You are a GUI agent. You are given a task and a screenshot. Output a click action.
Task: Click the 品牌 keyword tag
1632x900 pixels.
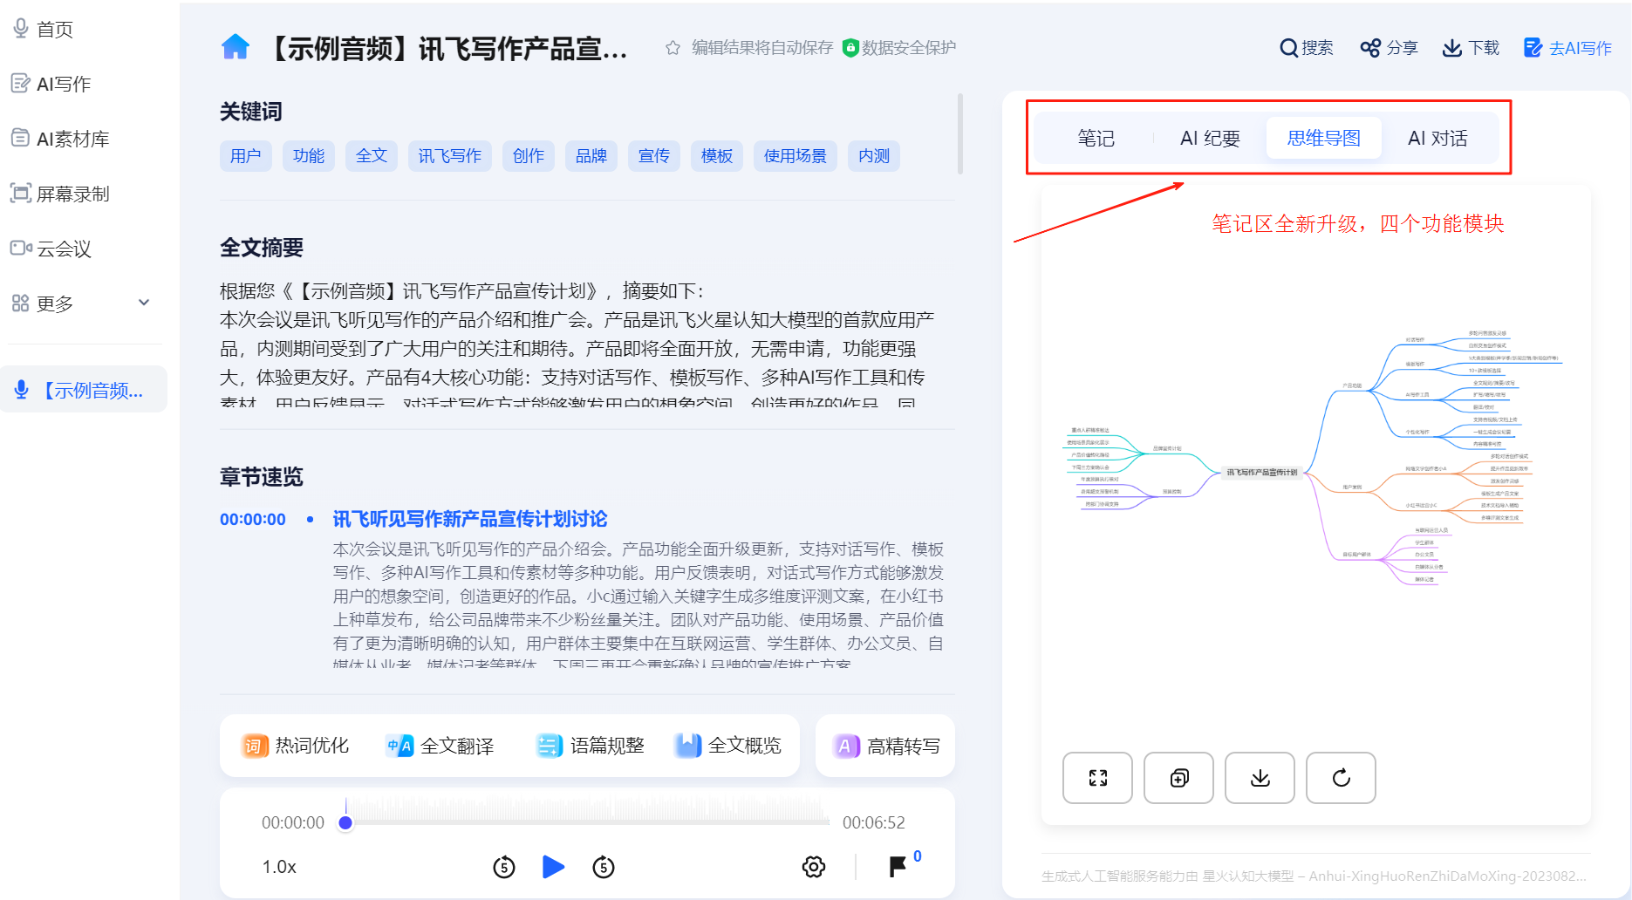(x=591, y=156)
